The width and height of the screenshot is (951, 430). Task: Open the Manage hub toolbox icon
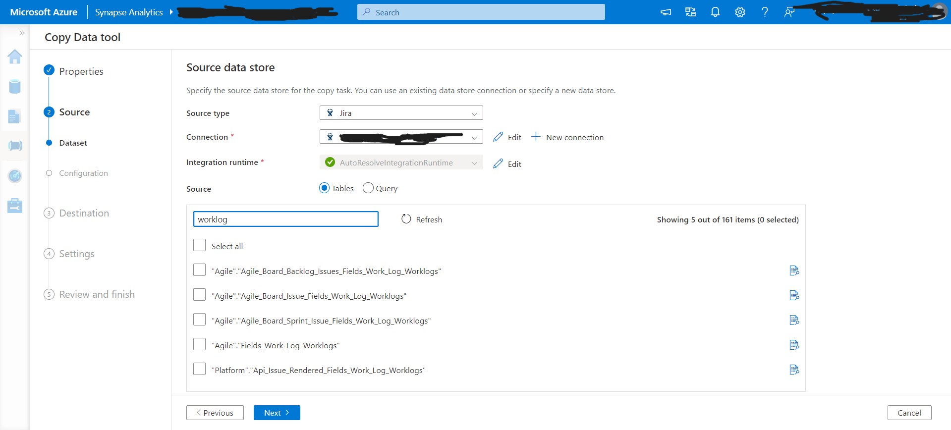point(15,206)
